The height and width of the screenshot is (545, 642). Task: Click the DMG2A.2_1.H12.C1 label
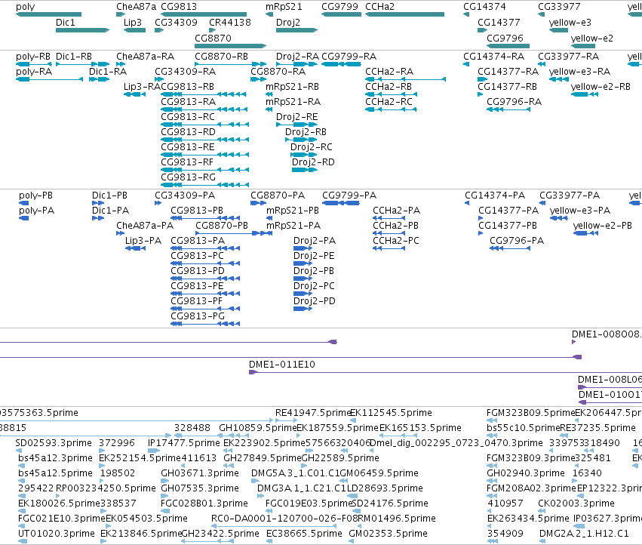point(584,533)
